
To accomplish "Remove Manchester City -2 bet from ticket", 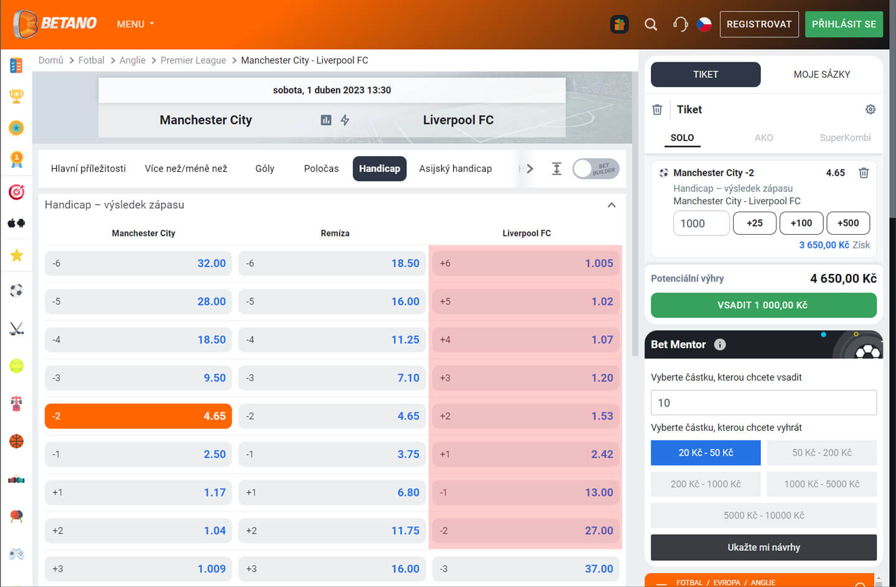I will [864, 173].
